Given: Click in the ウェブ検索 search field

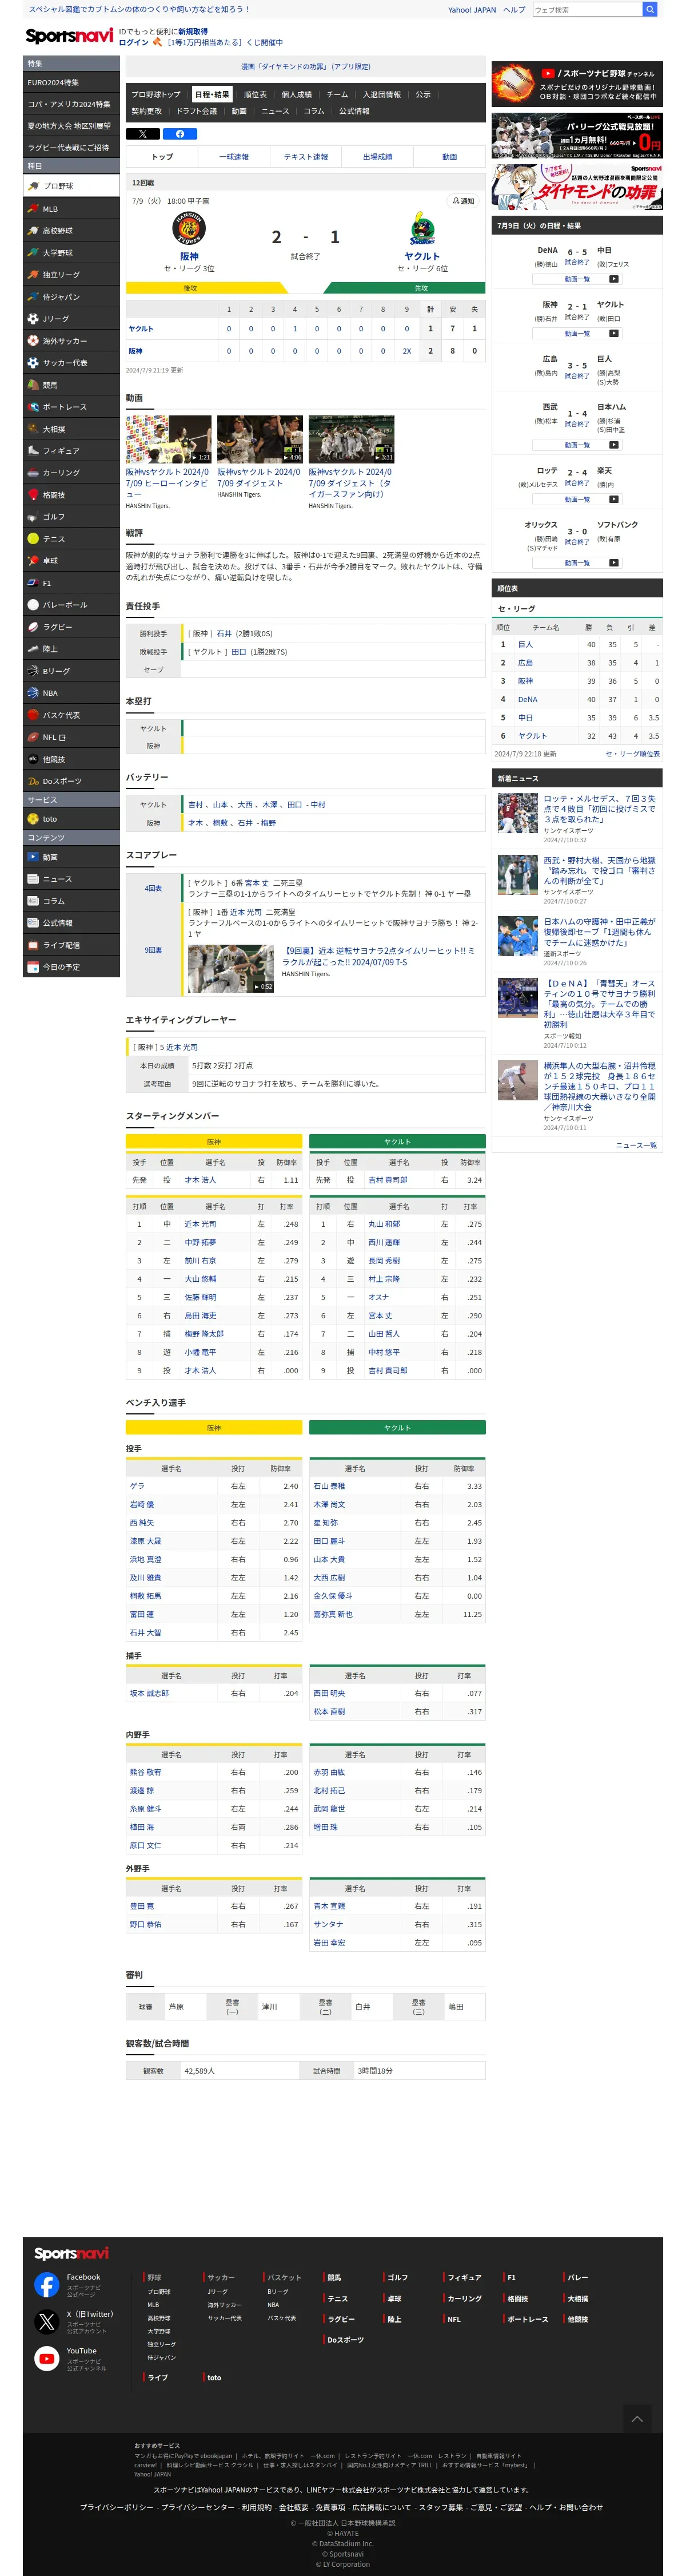Looking at the screenshot, I should coord(587,9).
